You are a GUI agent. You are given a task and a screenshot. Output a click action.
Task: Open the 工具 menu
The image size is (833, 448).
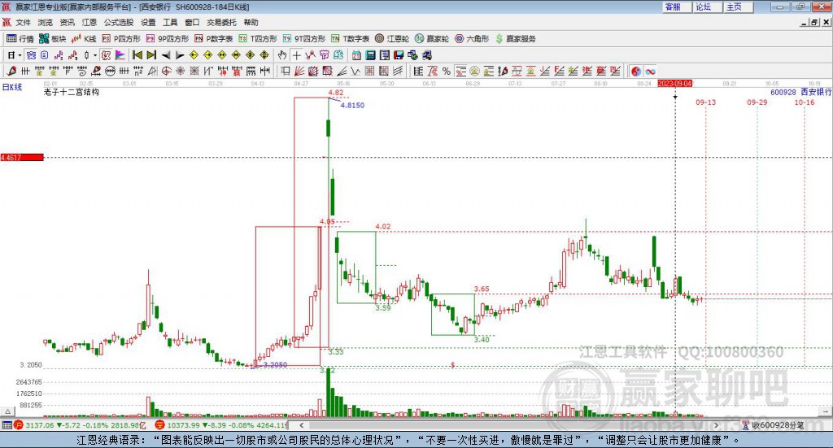pyautogui.click(x=170, y=22)
